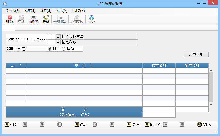Click the scrollbar down arrow of table
The width and height of the screenshot is (220, 136).
[x=211, y=104]
